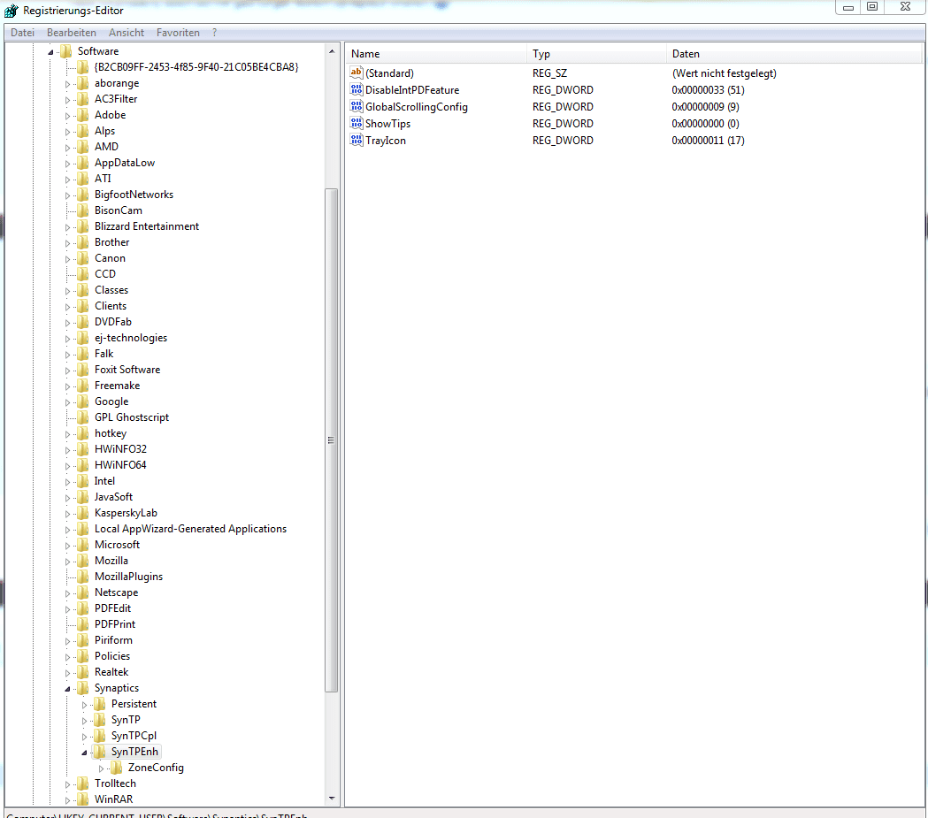Expand the aborange tree node
This screenshot has width=928, height=818.
tap(67, 84)
